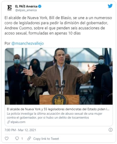The height and width of the screenshot is (144, 117).
Task: Click the tweet info circle icon
Action: click(111, 130)
